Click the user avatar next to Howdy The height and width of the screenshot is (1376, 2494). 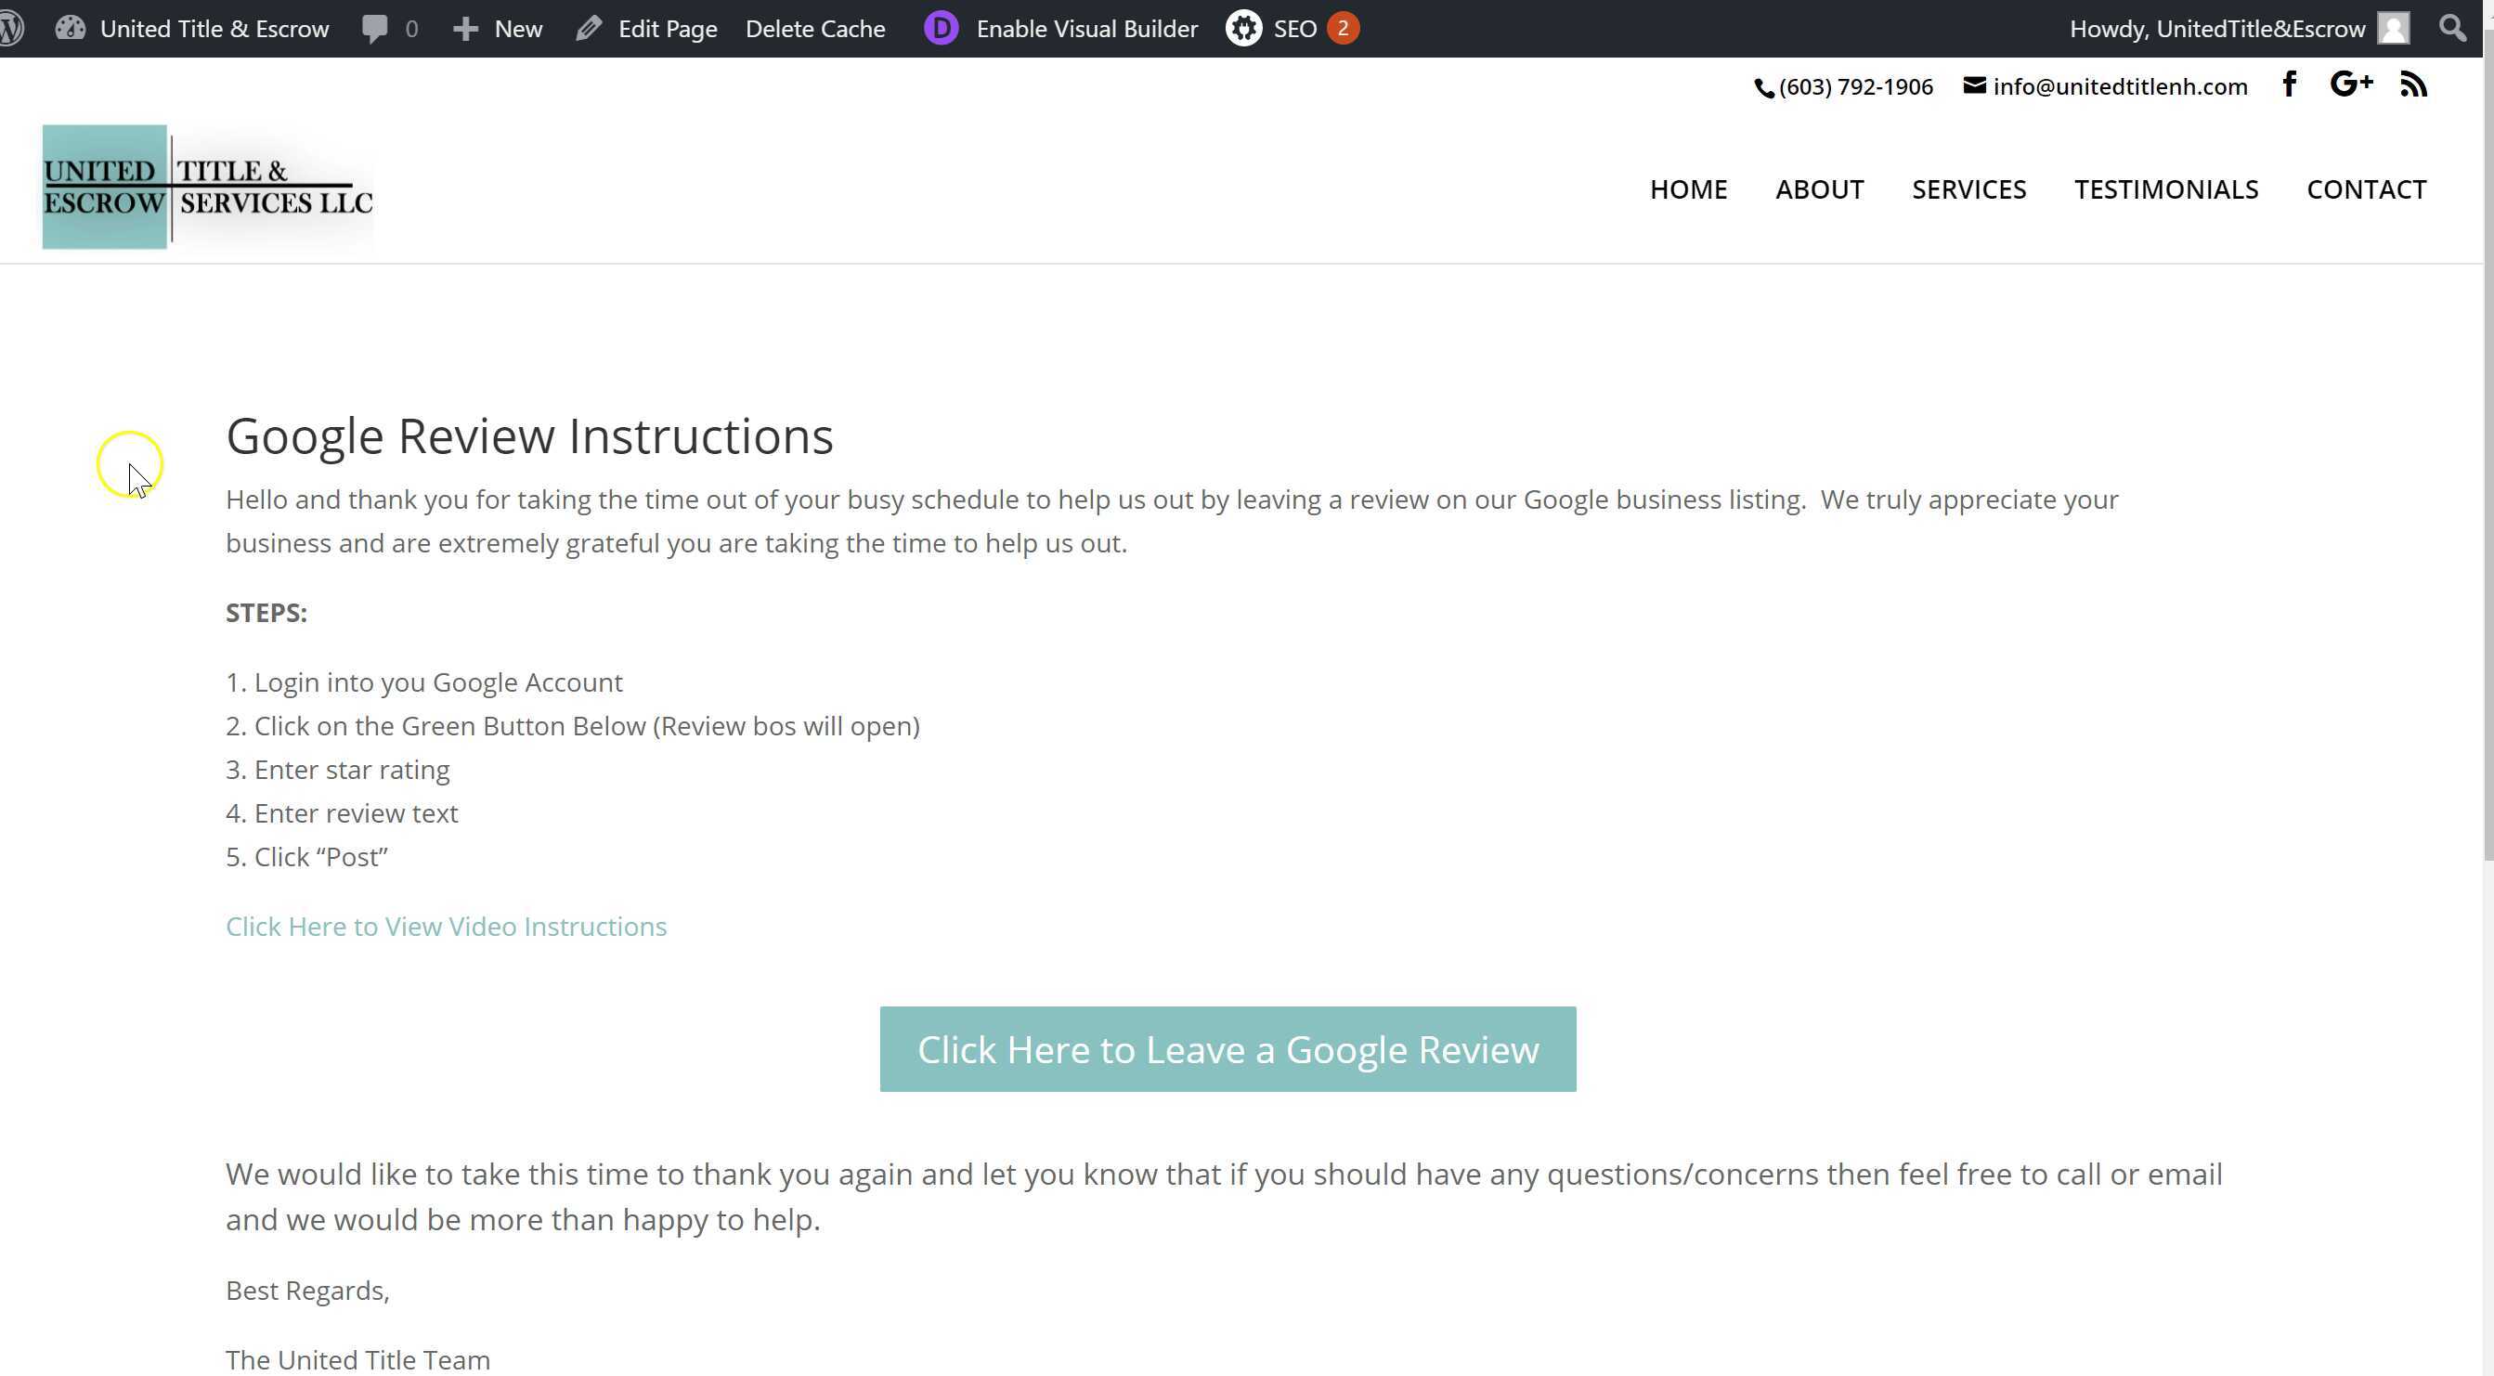point(2394,28)
